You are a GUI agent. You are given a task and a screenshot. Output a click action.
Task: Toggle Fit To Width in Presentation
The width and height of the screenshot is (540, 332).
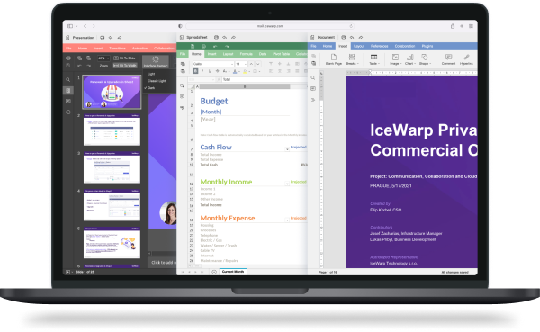pos(125,66)
